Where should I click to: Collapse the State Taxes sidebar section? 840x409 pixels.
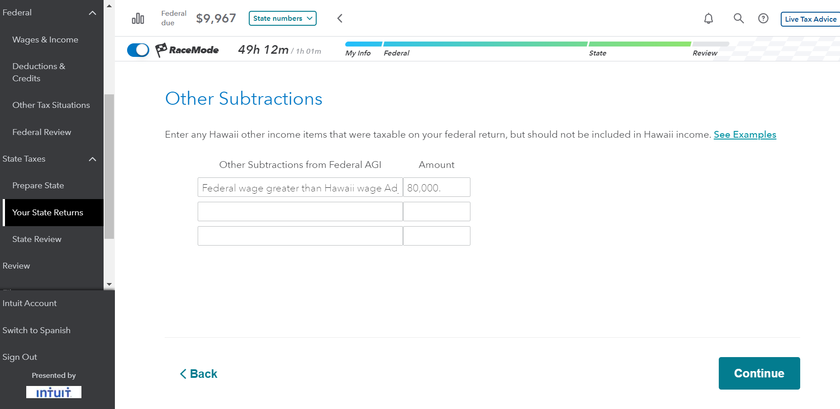point(93,159)
